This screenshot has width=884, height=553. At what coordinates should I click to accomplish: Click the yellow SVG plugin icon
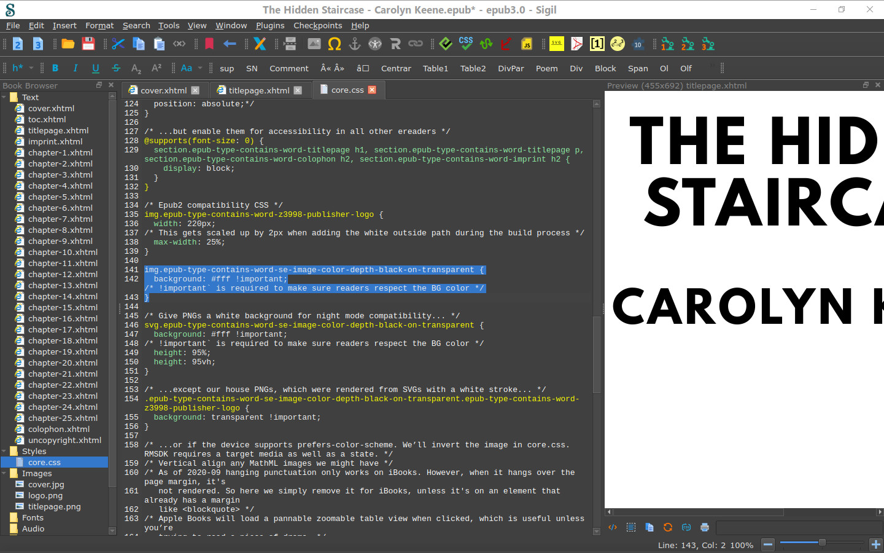point(557,44)
